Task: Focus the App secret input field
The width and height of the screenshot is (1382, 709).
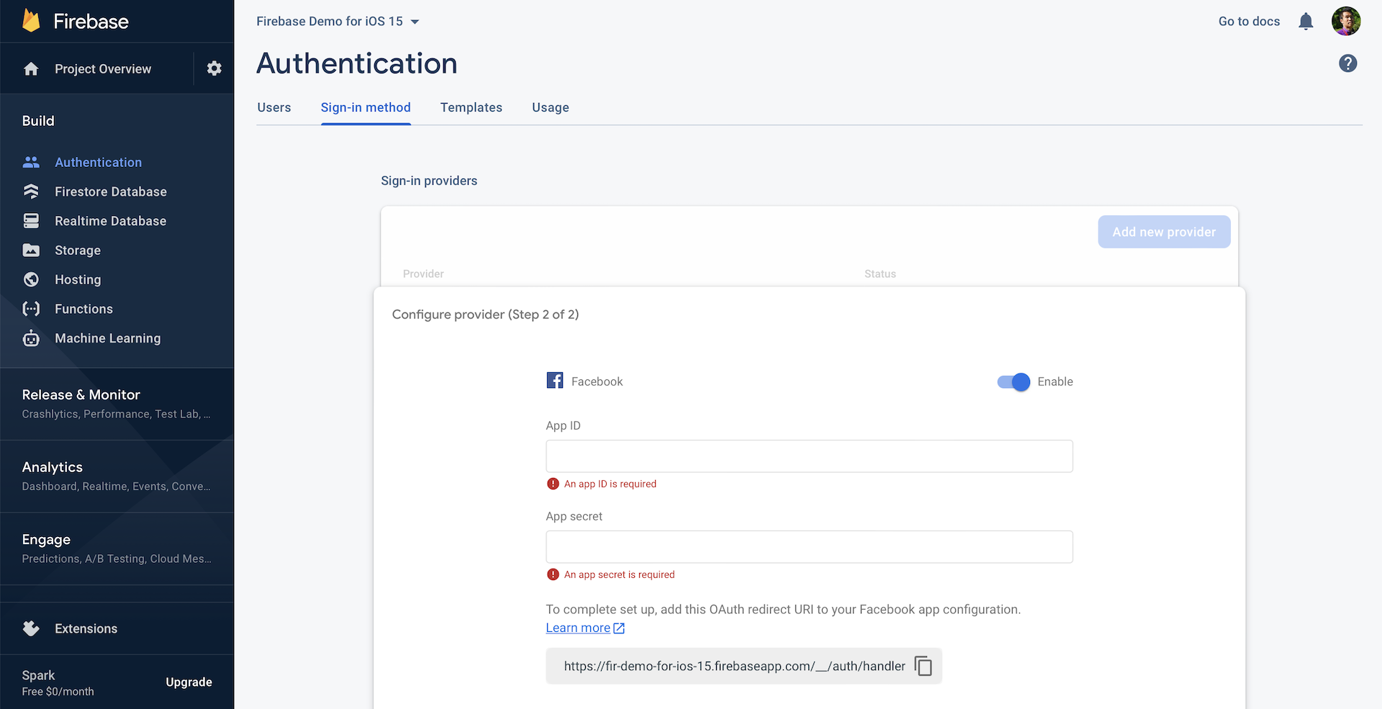Action: coord(809,547)
